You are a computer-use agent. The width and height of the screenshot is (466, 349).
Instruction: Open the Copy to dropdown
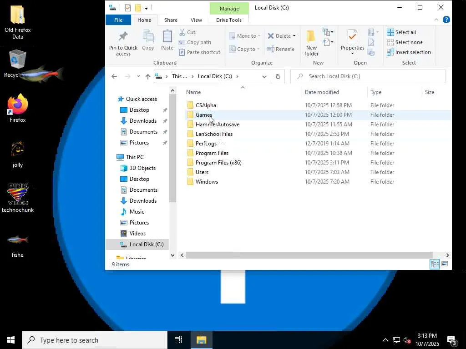tap(245, 49)
